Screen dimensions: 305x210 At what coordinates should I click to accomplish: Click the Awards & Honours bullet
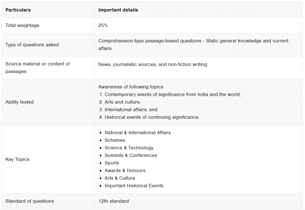click(125, 170)
